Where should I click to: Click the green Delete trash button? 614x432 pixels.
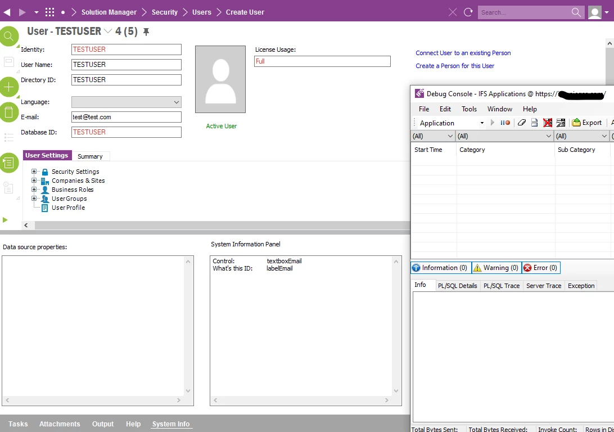point(8,112)
